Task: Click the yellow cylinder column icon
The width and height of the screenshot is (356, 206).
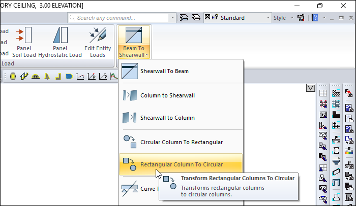Action: (13, 77)
